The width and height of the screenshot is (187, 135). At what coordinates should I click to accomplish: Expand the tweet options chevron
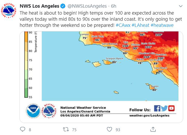[x=181, y=6]
